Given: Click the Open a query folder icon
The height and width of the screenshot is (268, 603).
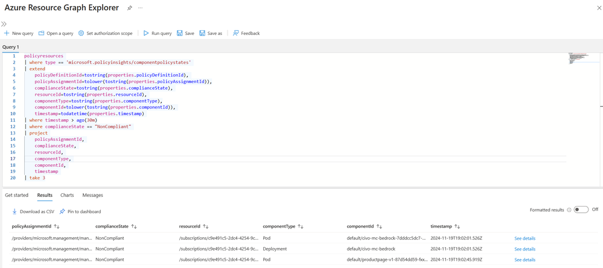Looking at the screenshot, I should point(42,33).
